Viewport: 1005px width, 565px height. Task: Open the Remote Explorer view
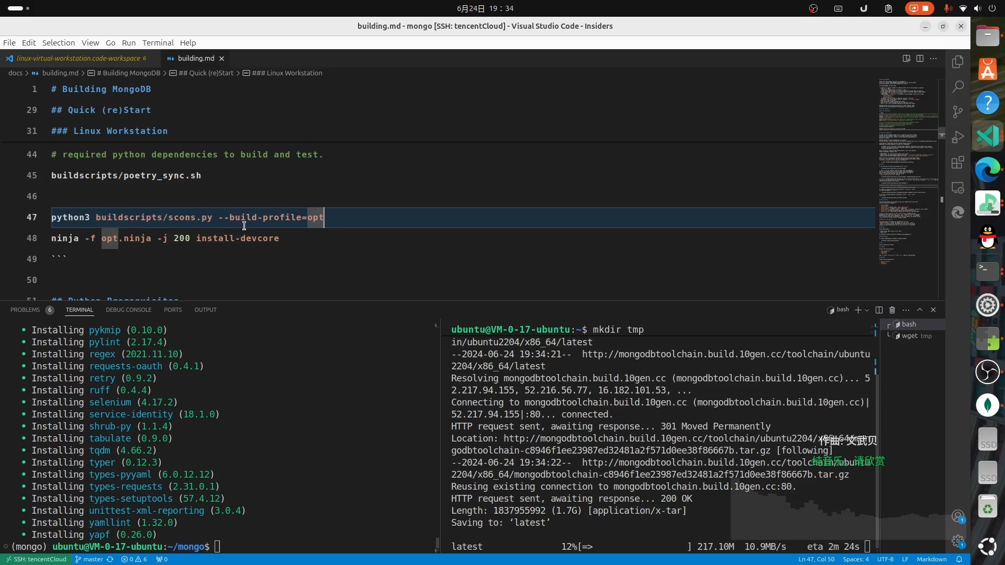coord(958,188)
